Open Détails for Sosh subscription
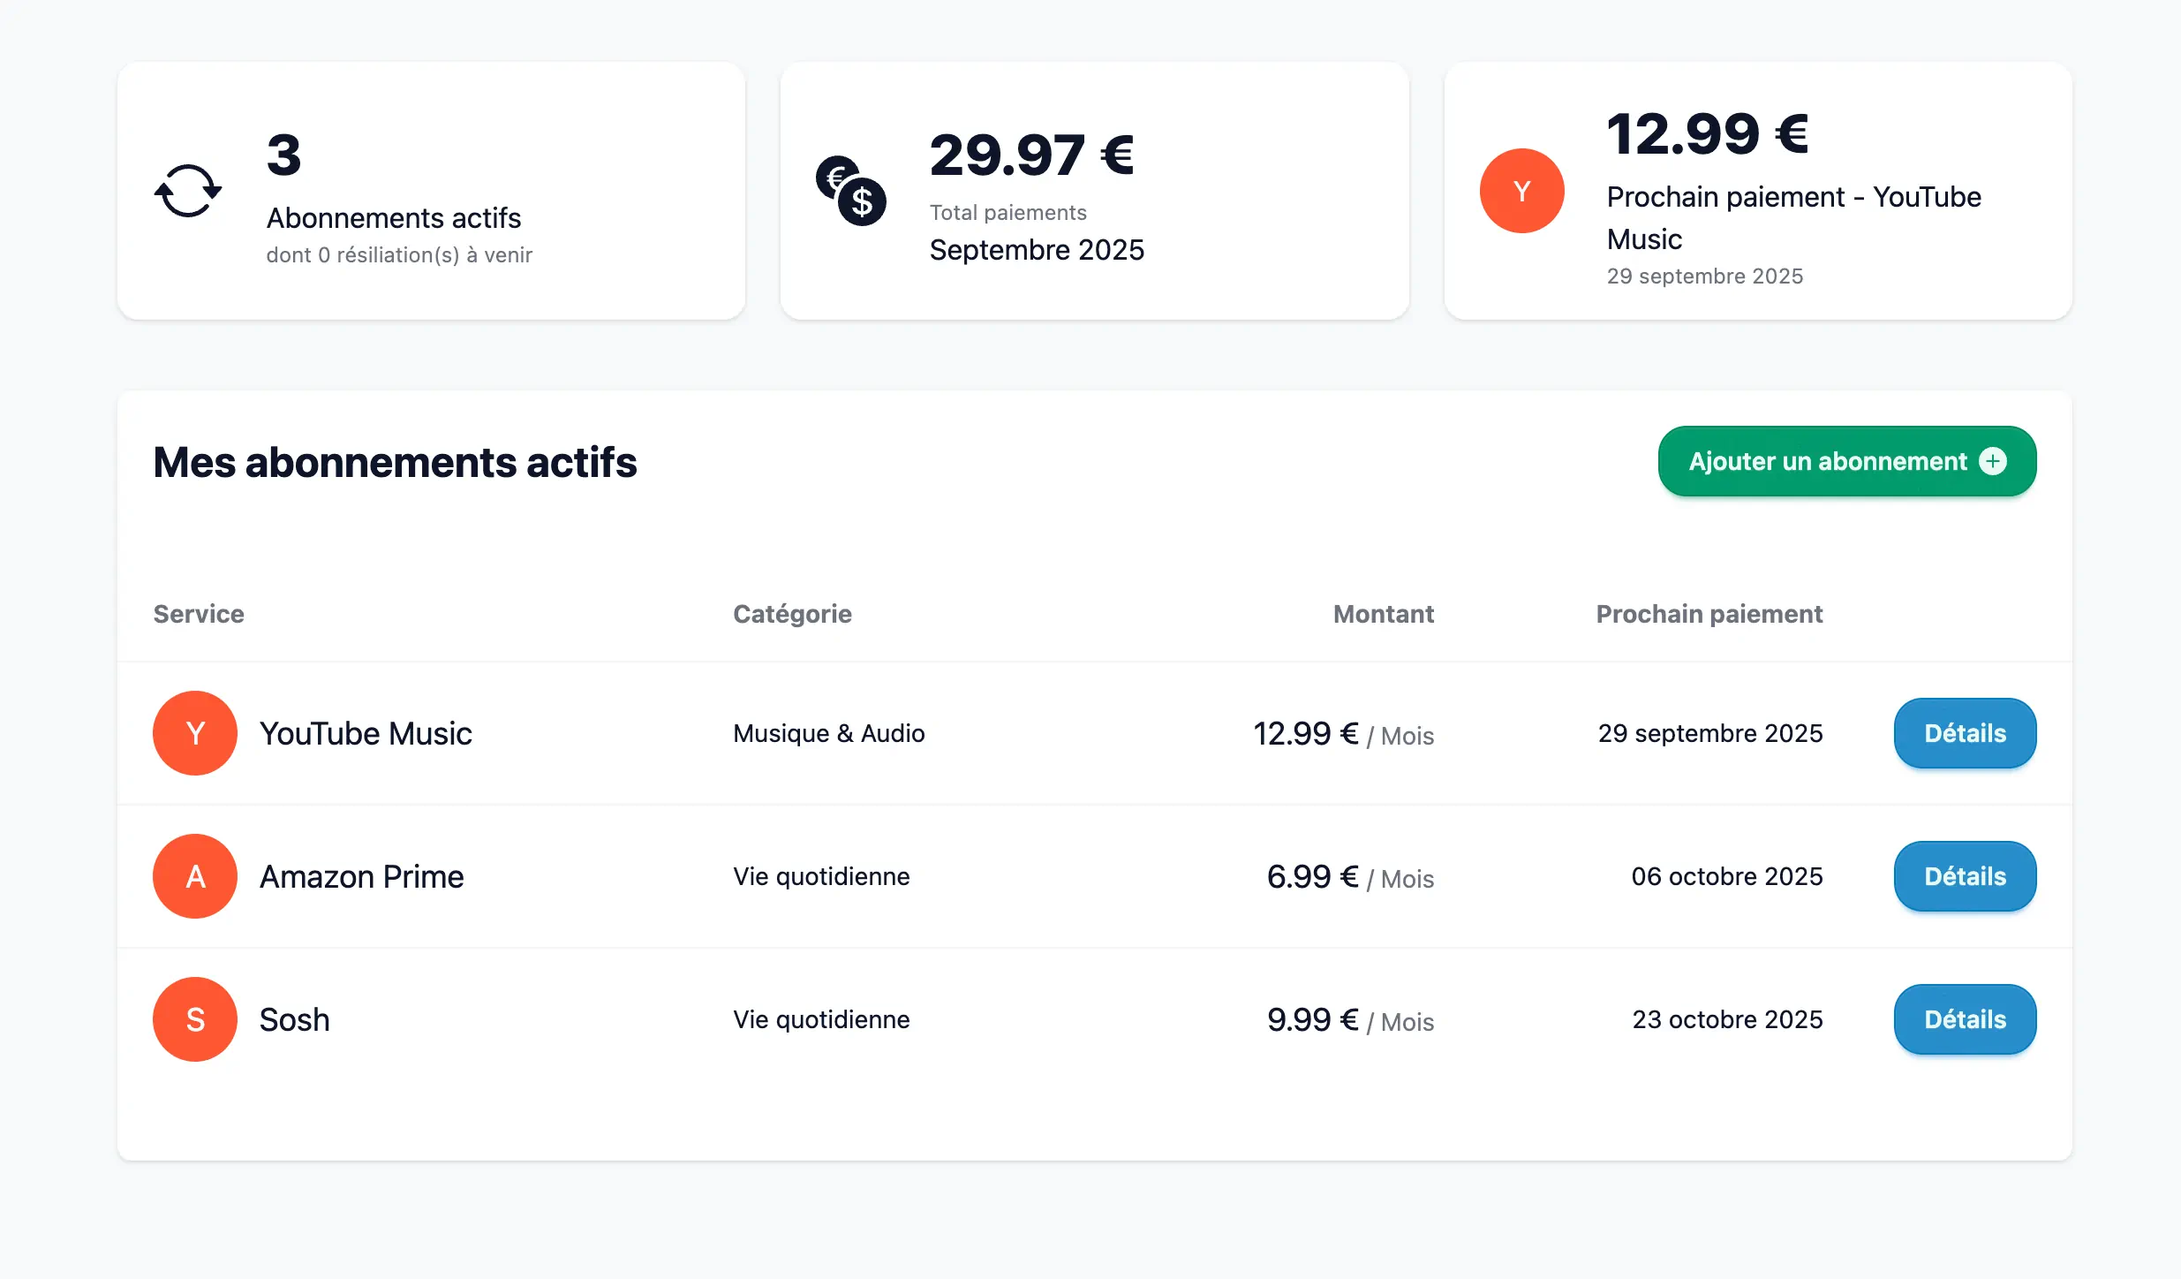 point(1965,1019)
